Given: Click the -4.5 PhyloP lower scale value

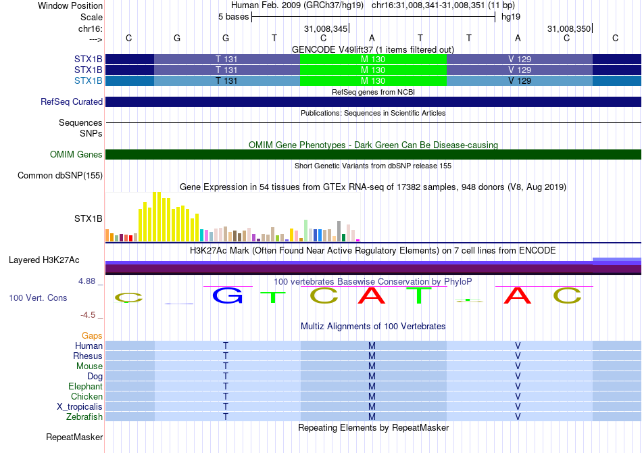Looking at the screenshot, I should tap(88, 315).
